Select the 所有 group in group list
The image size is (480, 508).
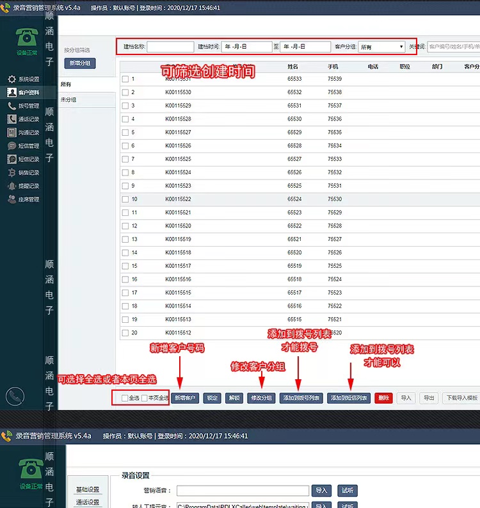[x=87, y=85]
